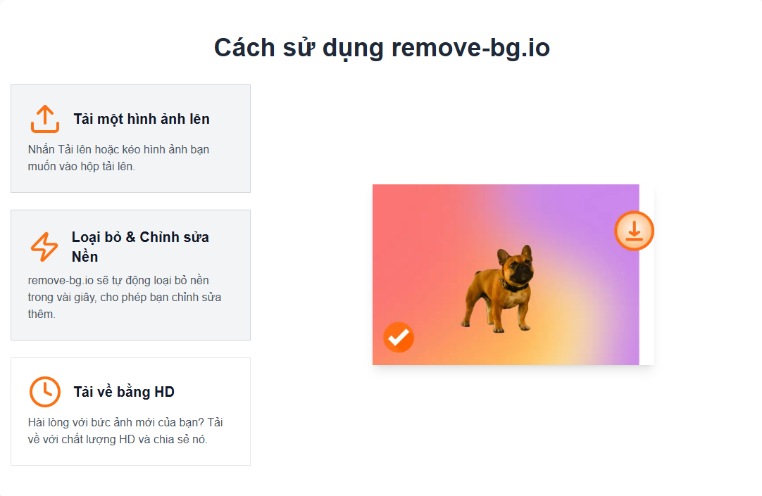Select the 'Tải một hình ảnh lên' step heading
This screenshot has height=496, width=762.
point(142,119)
